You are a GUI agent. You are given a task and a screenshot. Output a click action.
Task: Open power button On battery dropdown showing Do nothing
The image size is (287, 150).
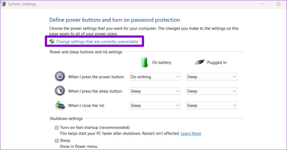[x=155, y=77]
